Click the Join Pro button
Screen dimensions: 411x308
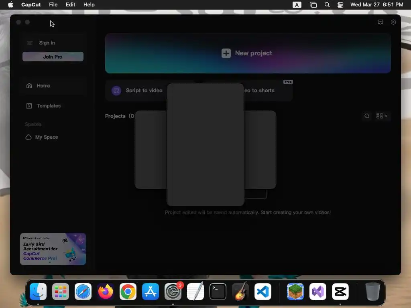point(53,57)
